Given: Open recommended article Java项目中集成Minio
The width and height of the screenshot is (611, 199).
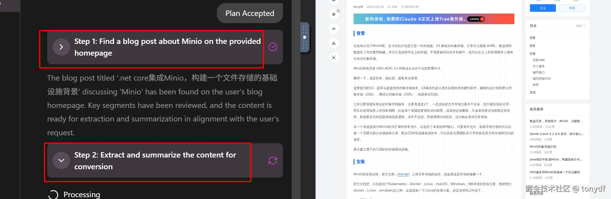Looking at the screenshot, I should pos(556,159).
